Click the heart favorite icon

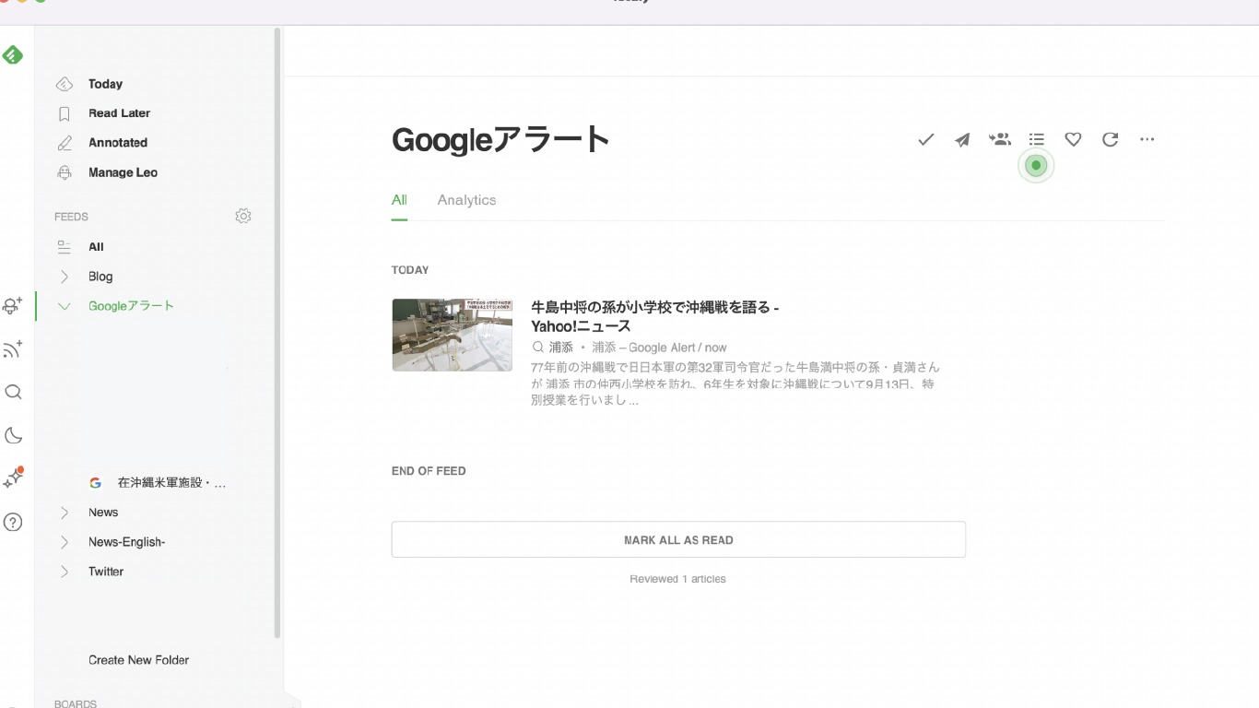coord(1073,139)
